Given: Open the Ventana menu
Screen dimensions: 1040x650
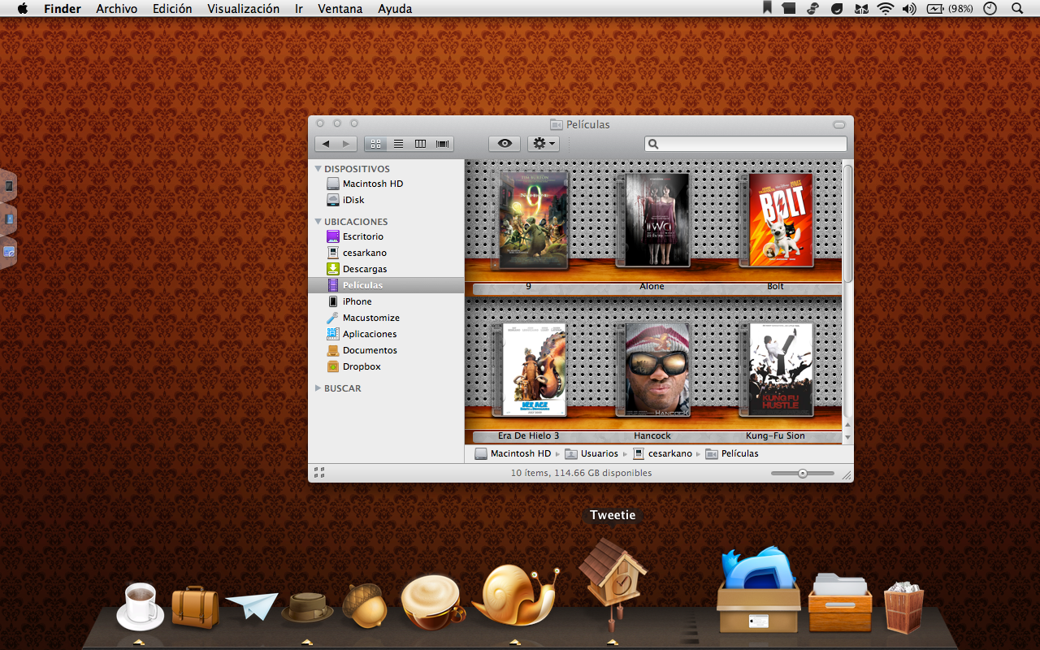Looking at the screenshot, I should point(340,9).
